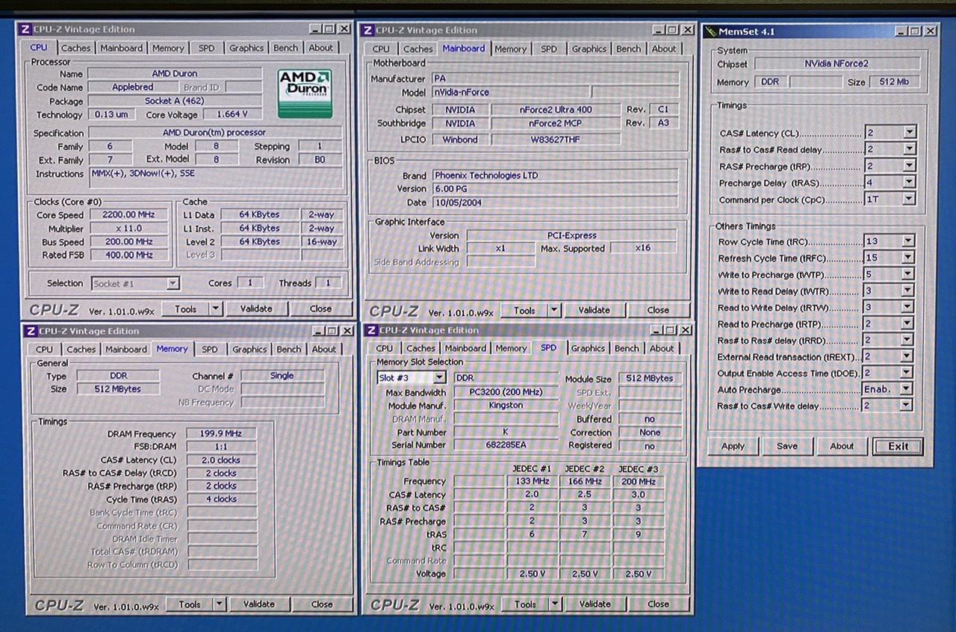
Task: Open the Caches tab in the CPU window
Action: [75, 48]
